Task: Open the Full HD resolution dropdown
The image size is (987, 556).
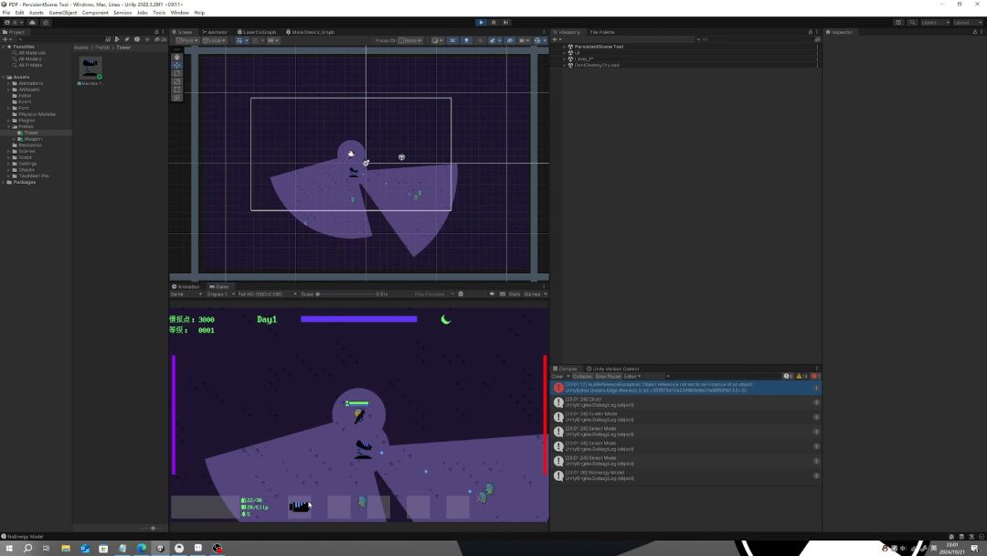Action: 261,294
